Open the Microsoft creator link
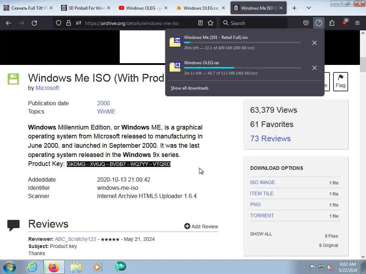 (47, 88)
